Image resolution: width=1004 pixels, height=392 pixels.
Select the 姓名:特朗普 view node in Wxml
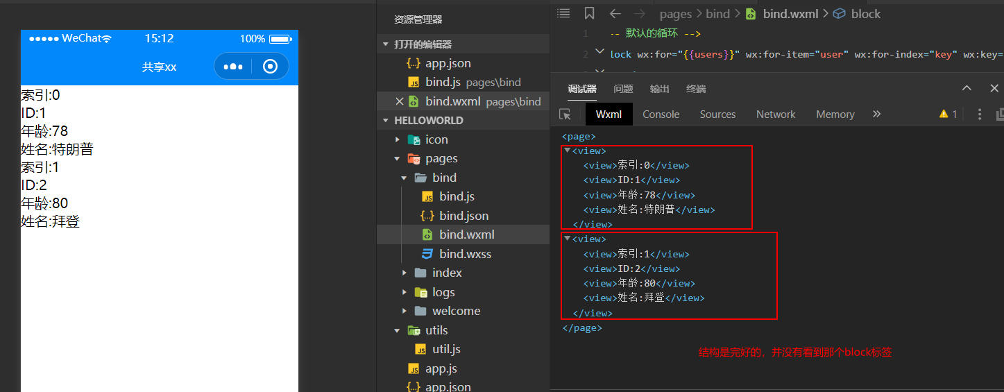(649, 210)
